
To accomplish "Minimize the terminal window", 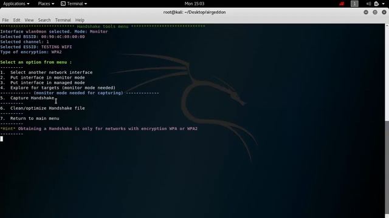I will click(x=366, y=12).
